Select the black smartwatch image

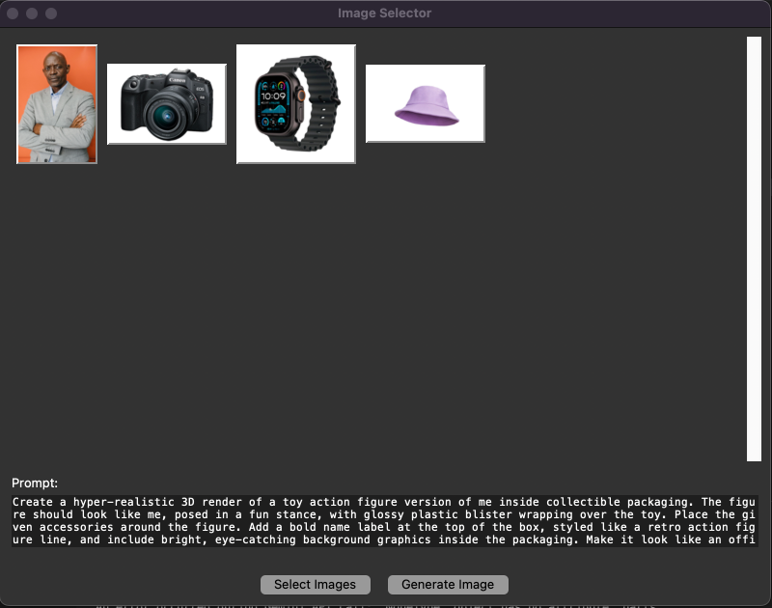(295, 104)
